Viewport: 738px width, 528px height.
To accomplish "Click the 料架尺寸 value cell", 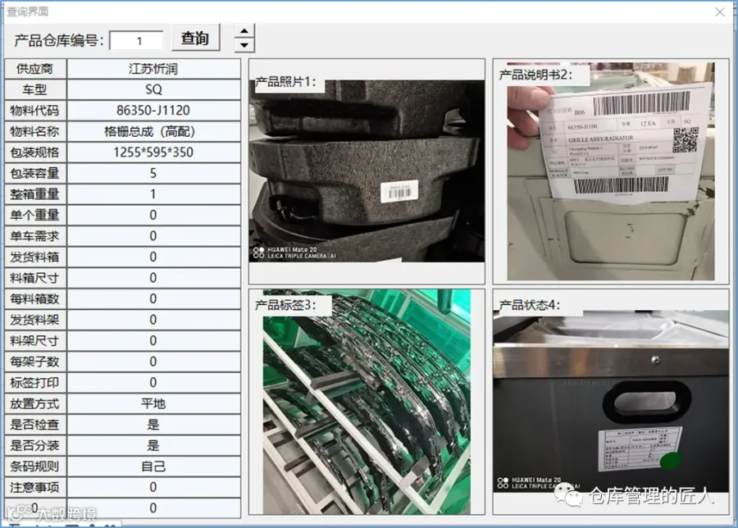I will coord(153,341).
